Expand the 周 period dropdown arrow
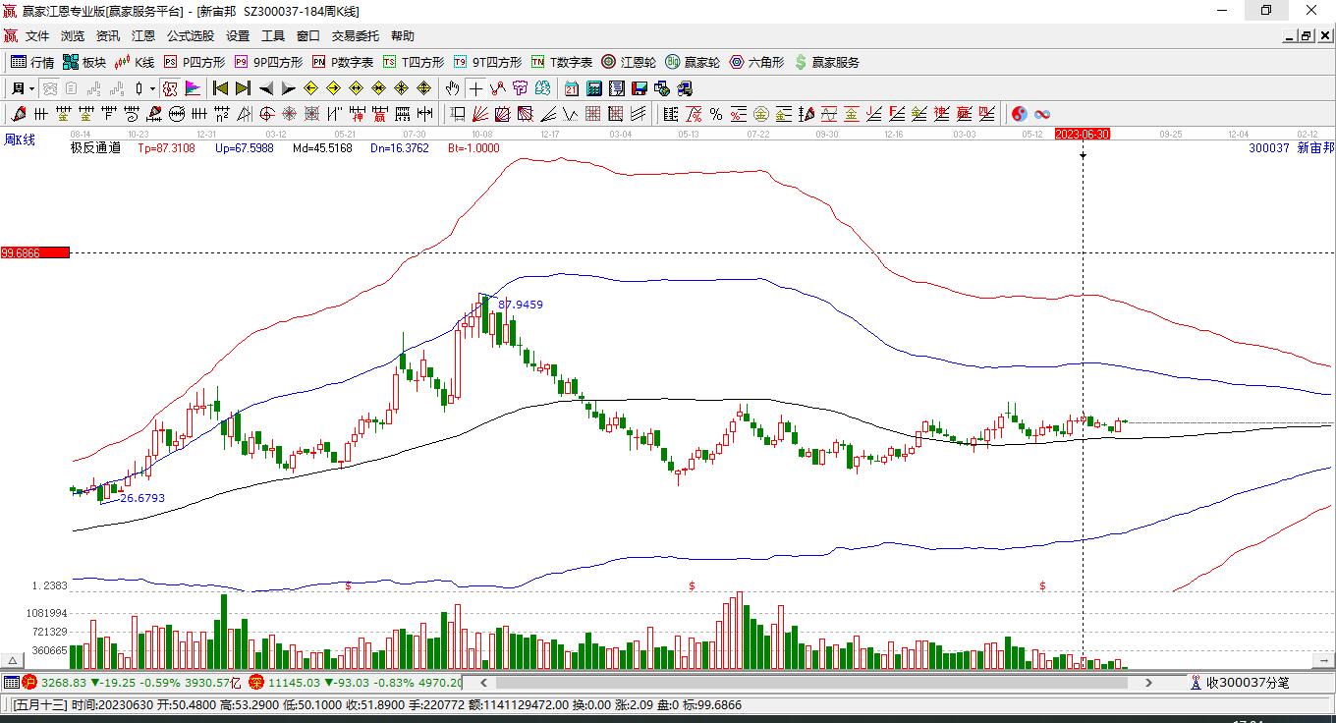This screenshot has height=723, width=1336. point(31,88)
